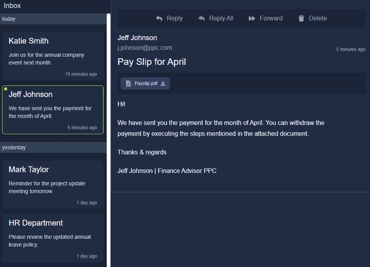Click the "Pay Slip for April" subject line

click(x=152, y=62)
